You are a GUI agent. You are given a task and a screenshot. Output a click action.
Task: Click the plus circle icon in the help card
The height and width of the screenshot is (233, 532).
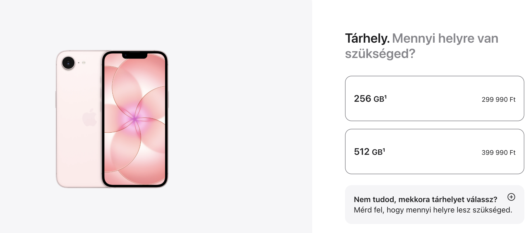point(511,197)
